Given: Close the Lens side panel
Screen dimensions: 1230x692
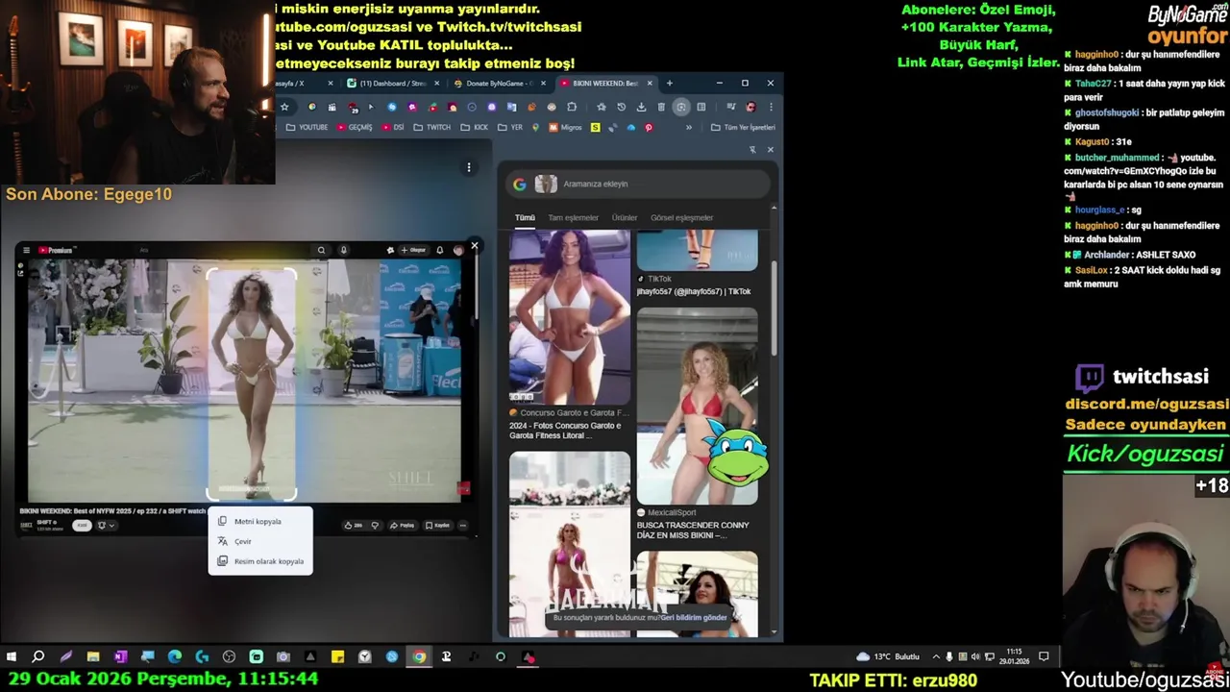Looking at the screenshot, I should click(x=770, y=149).
